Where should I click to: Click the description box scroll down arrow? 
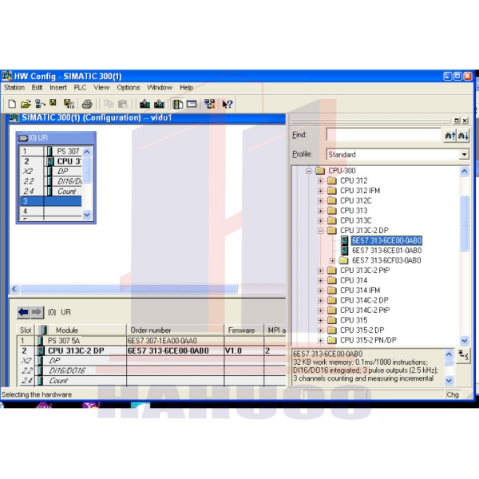449,380
